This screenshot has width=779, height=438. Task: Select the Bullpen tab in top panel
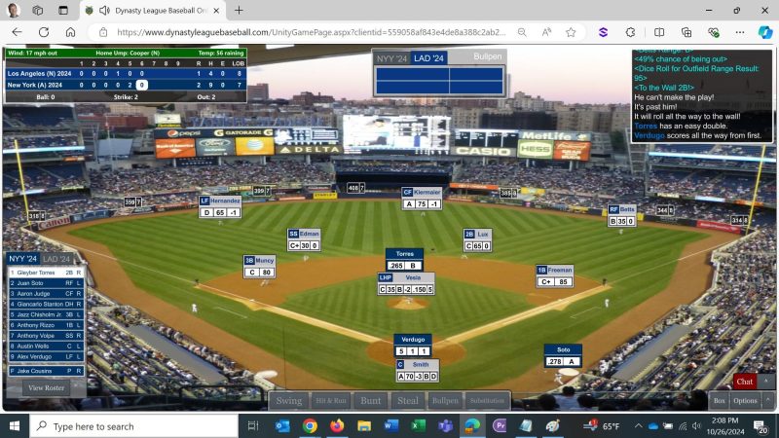point(487,57)
